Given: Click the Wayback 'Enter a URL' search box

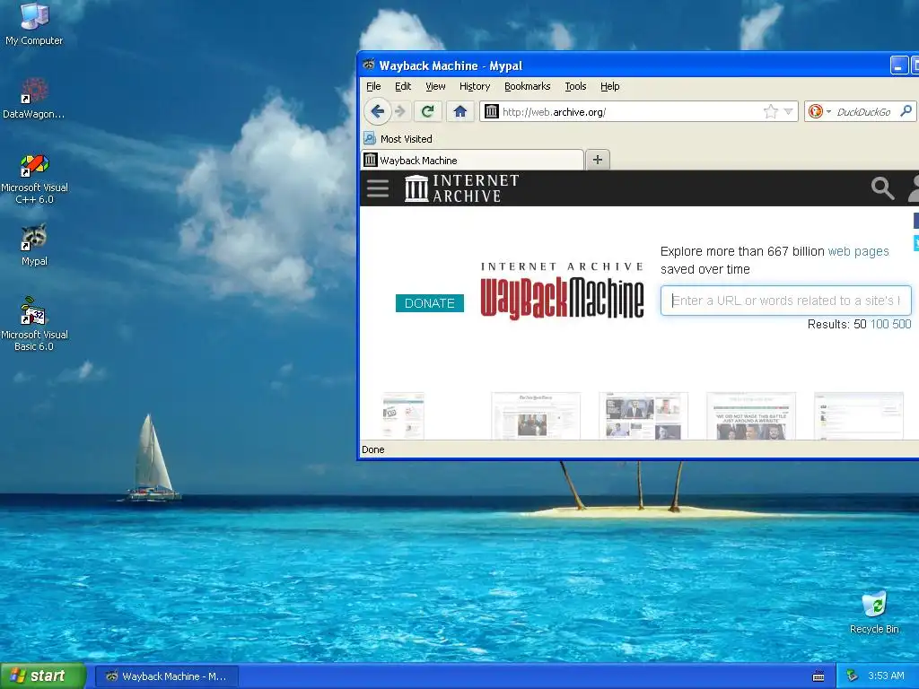Looking at the screenshot, I should point(785,301).
